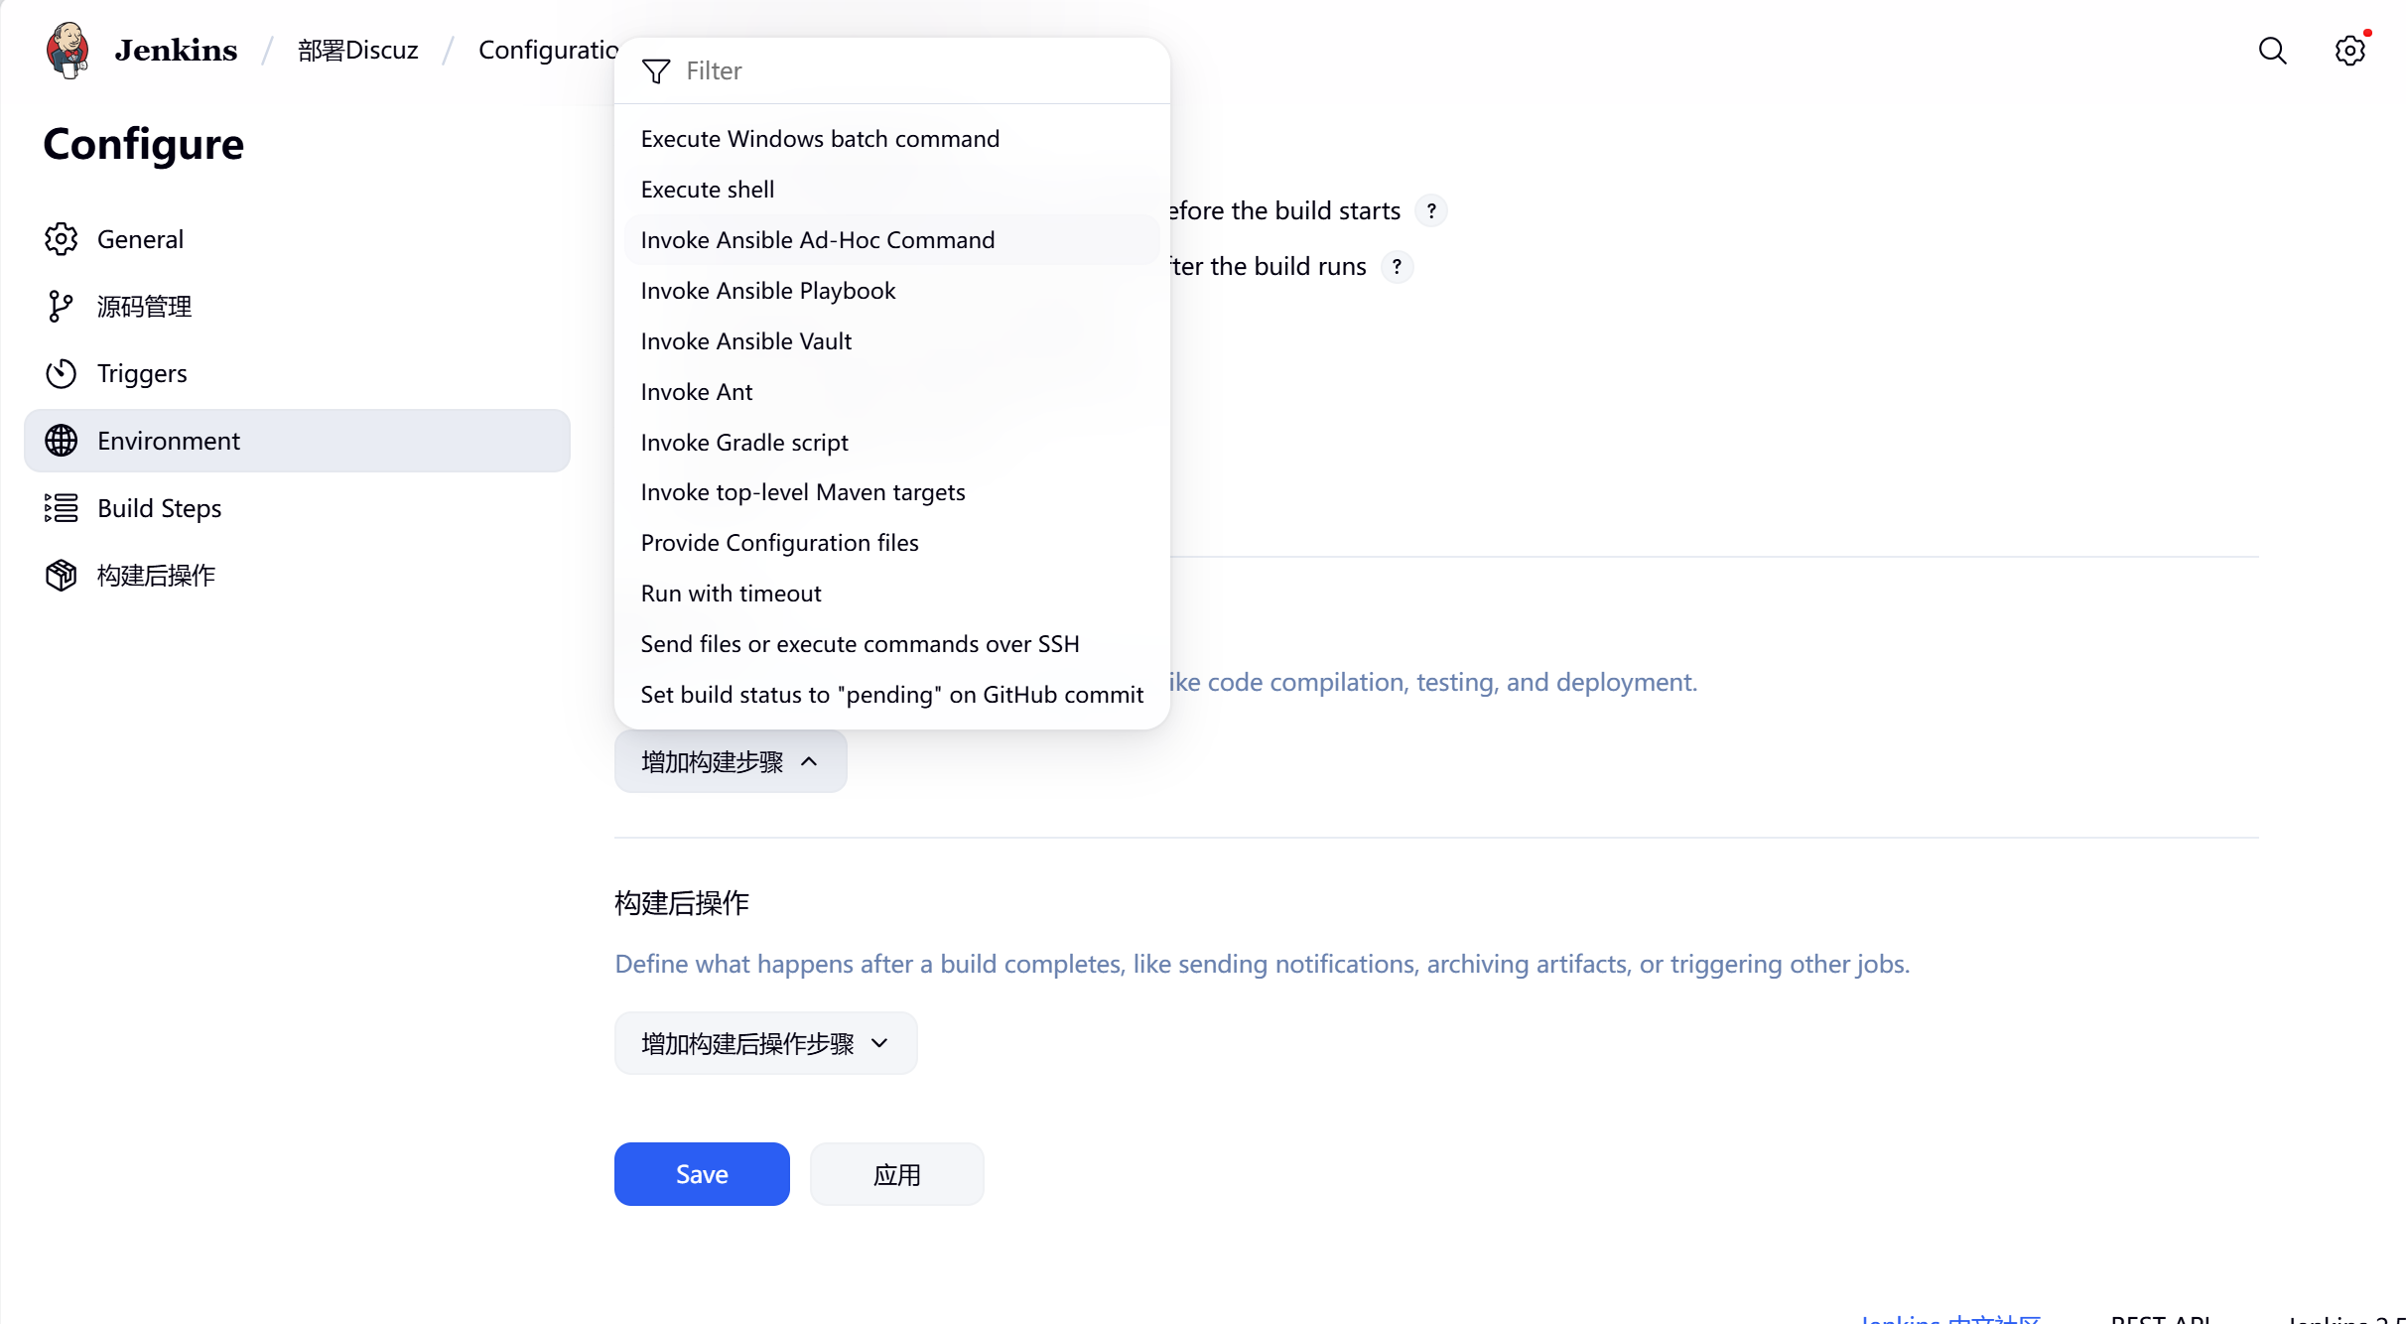Click help icon beside 'before the build starts'
Screen dimensions: 2406x1324
[x=1430, y=211]
